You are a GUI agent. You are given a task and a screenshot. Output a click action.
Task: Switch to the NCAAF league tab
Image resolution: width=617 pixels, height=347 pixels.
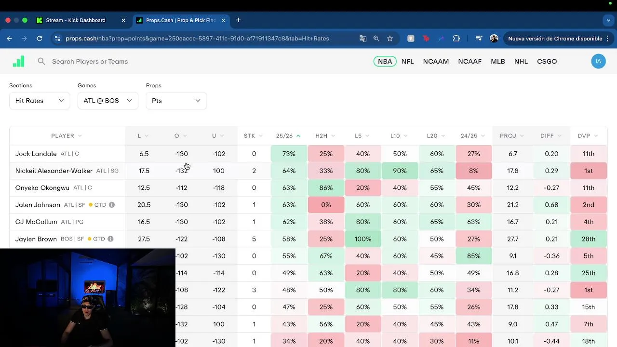coord(470,61)
